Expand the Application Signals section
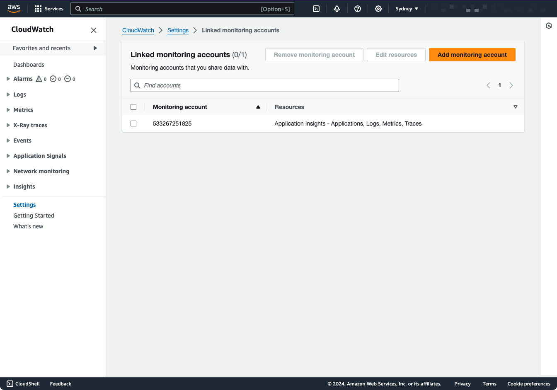This screenshot has height=390, width=557. tap(8, 156)
